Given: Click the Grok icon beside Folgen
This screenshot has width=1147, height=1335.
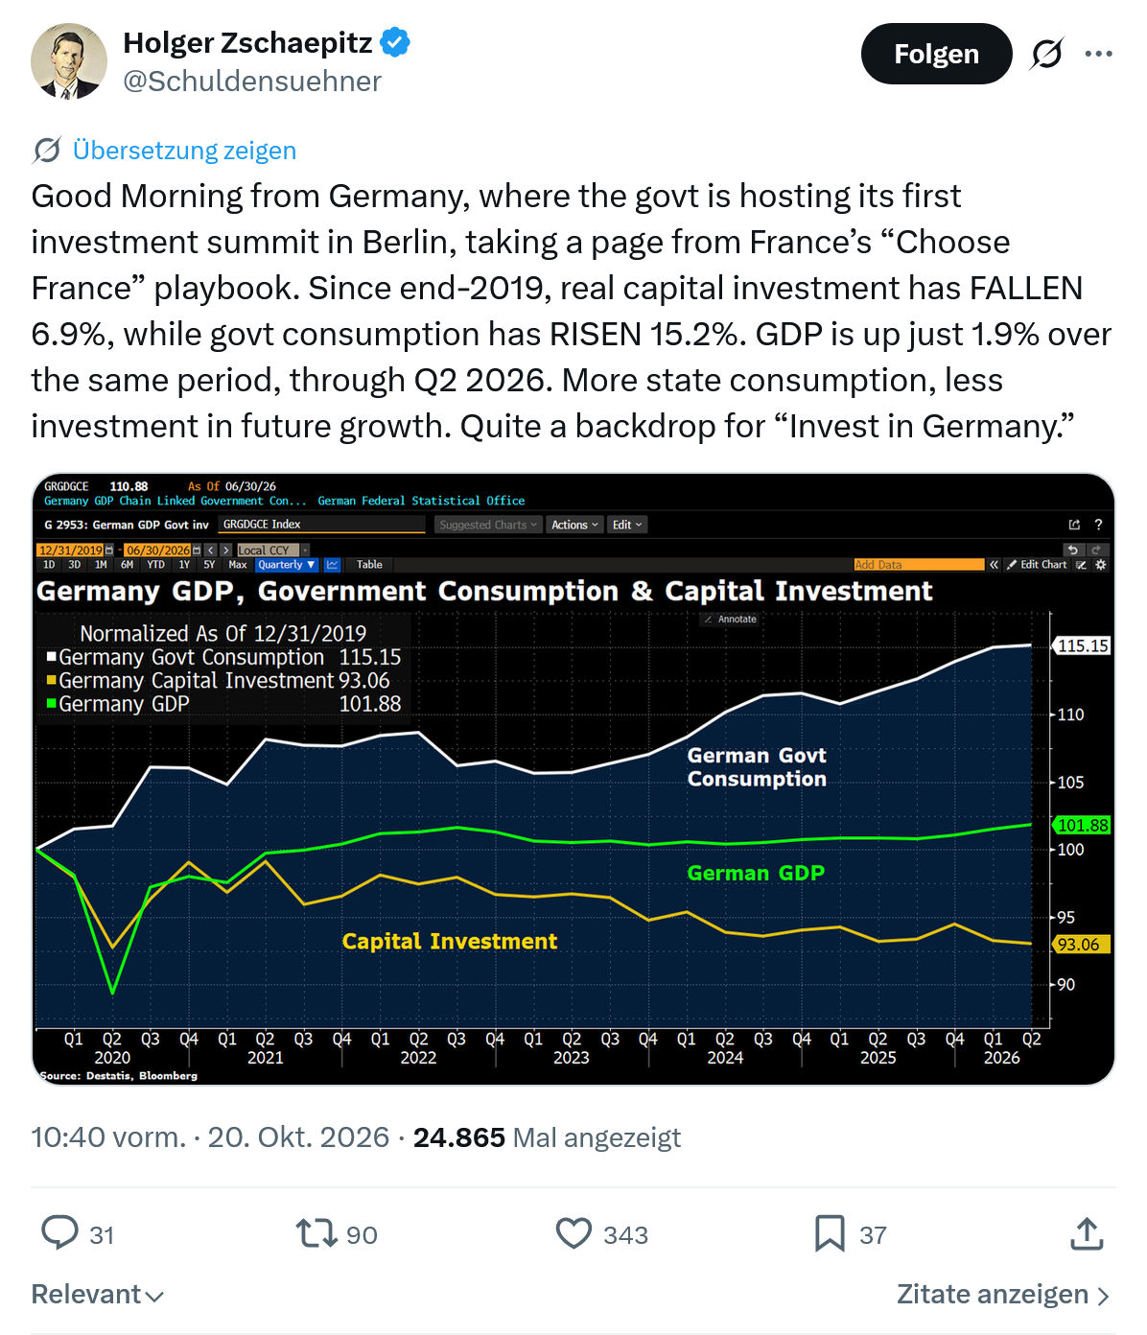Looking at the screenshot, I should (1046, 54).
